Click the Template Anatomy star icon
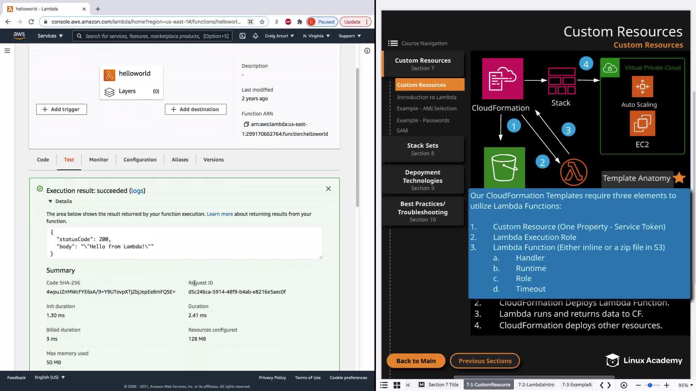696x391 pixels. coord(679,178)
